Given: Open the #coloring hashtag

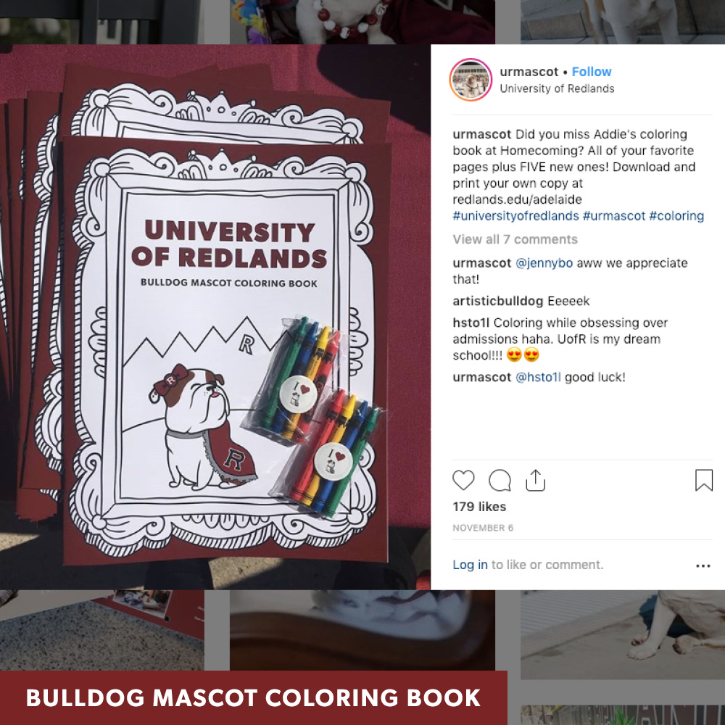Looking at the screenshot, I should [676, 216].
